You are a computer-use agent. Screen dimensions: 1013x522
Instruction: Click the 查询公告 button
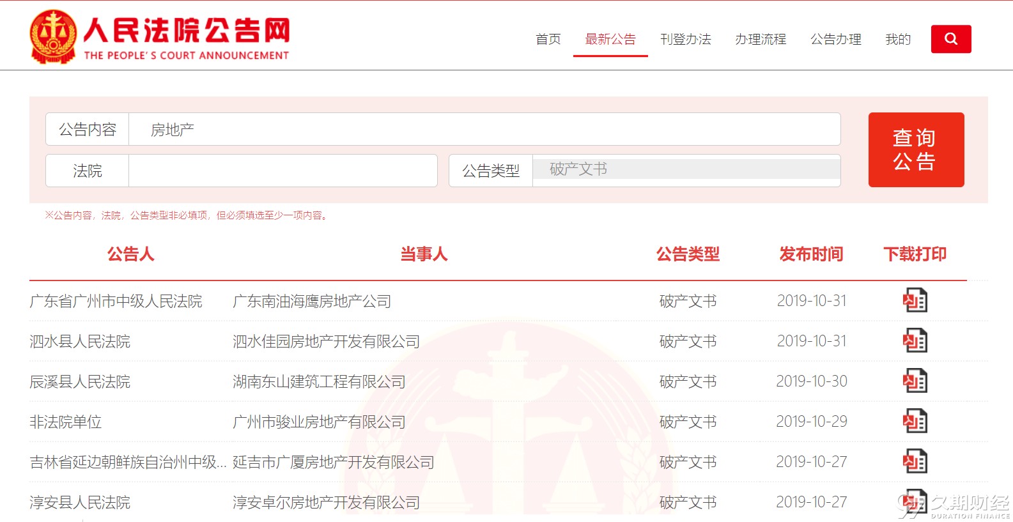click(x=916, y=150)
